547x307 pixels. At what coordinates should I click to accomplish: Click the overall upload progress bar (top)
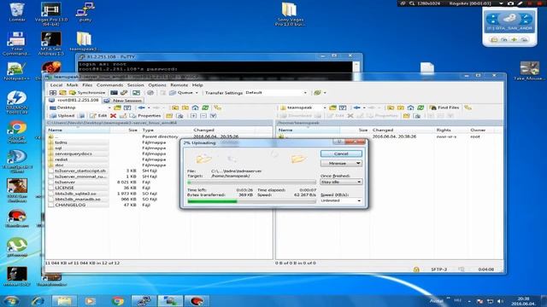click(x=251, y=182)
